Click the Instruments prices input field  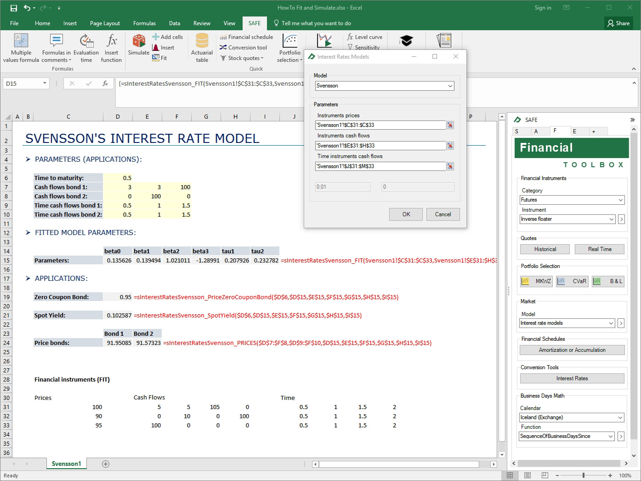(380, 125)
